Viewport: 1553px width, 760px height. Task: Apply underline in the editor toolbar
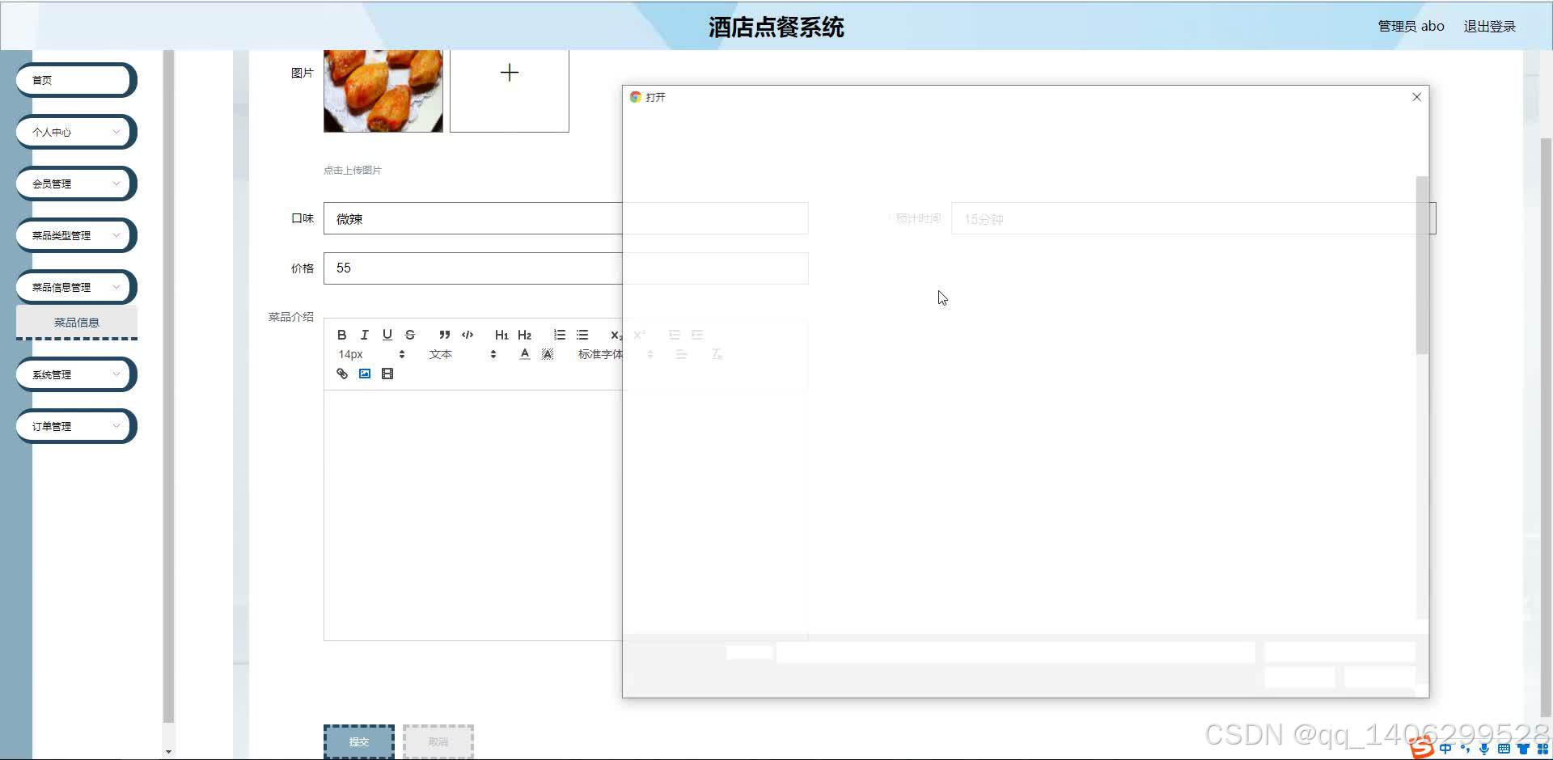tap(387, 335)
